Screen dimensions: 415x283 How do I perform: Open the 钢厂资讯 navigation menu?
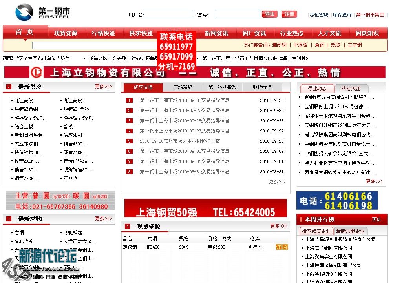pyautogui.click(x=254, y=33)
